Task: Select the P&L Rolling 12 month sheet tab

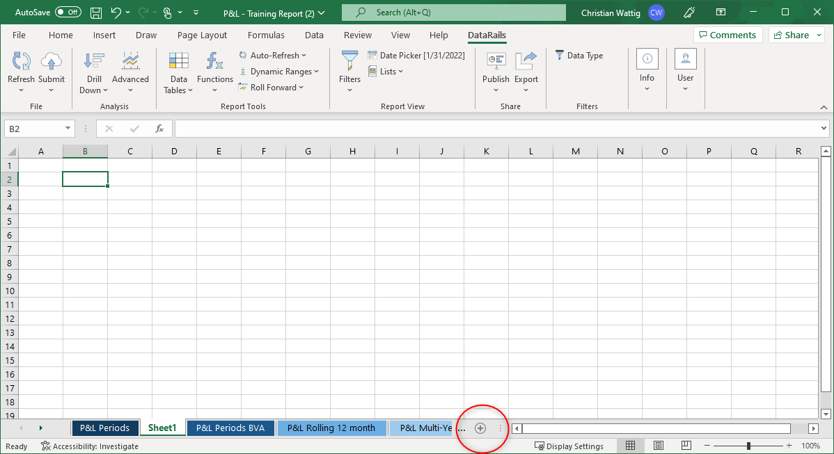Action: coord(331,428)
